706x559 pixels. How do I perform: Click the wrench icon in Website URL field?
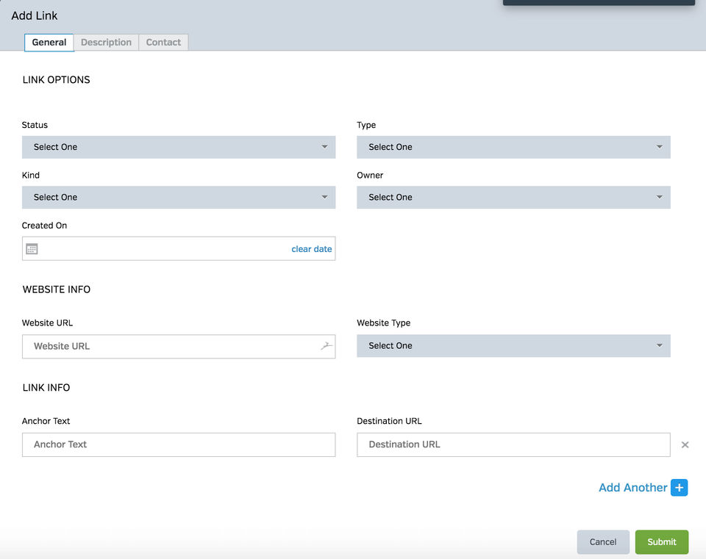click(327, 346)
